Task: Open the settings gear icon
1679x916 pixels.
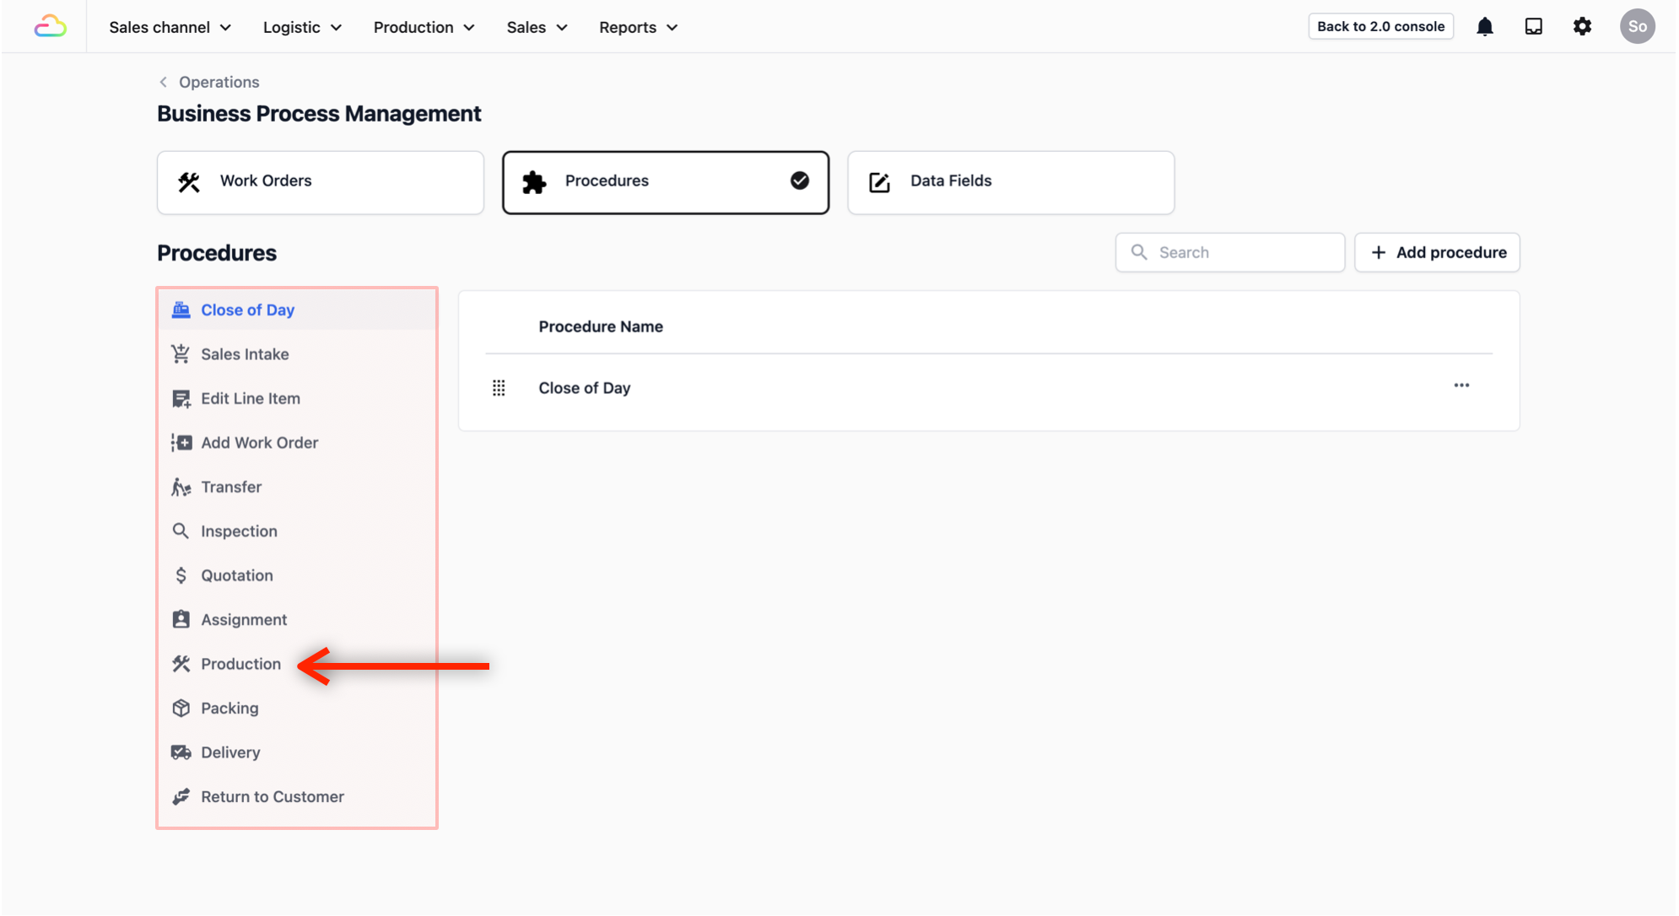Action: click(x=1583, y=27)
